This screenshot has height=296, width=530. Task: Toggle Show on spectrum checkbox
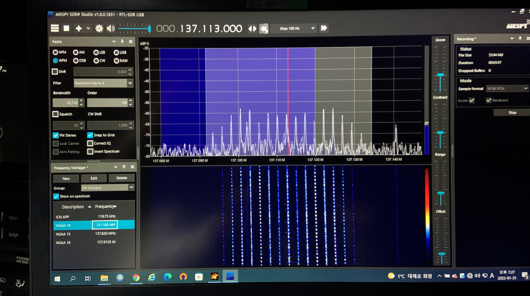click(56, 196)
